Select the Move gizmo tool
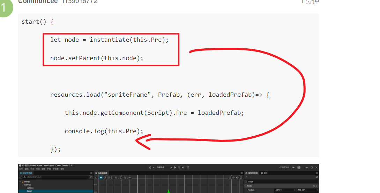380x193 pixels. pyautogui.click(x=101, y=178)
